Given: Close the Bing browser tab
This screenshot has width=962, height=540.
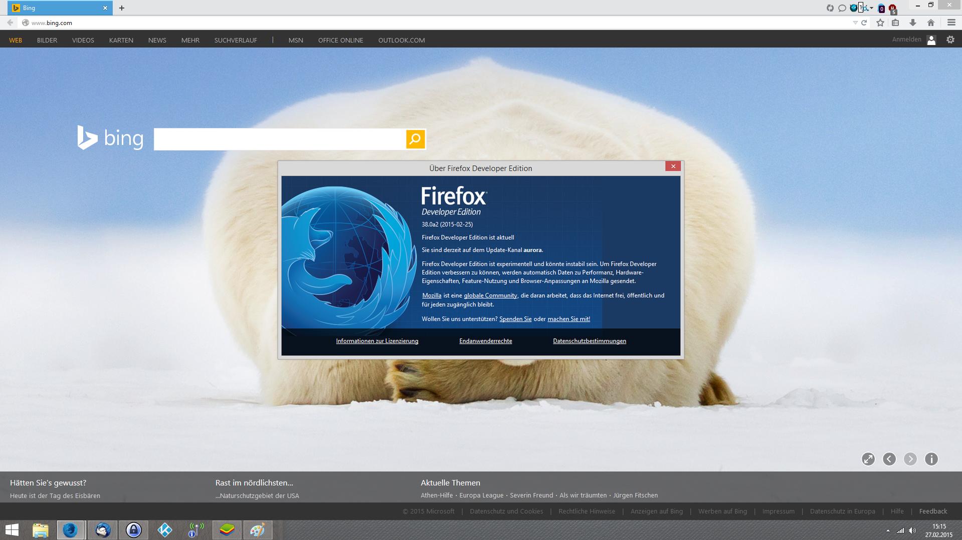Looking at the screenshot, I should [x=105, y=8].
